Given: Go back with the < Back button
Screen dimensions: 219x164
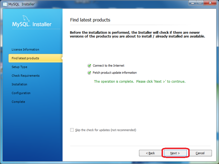Looking at the screenshot, I should coord(150,153).
